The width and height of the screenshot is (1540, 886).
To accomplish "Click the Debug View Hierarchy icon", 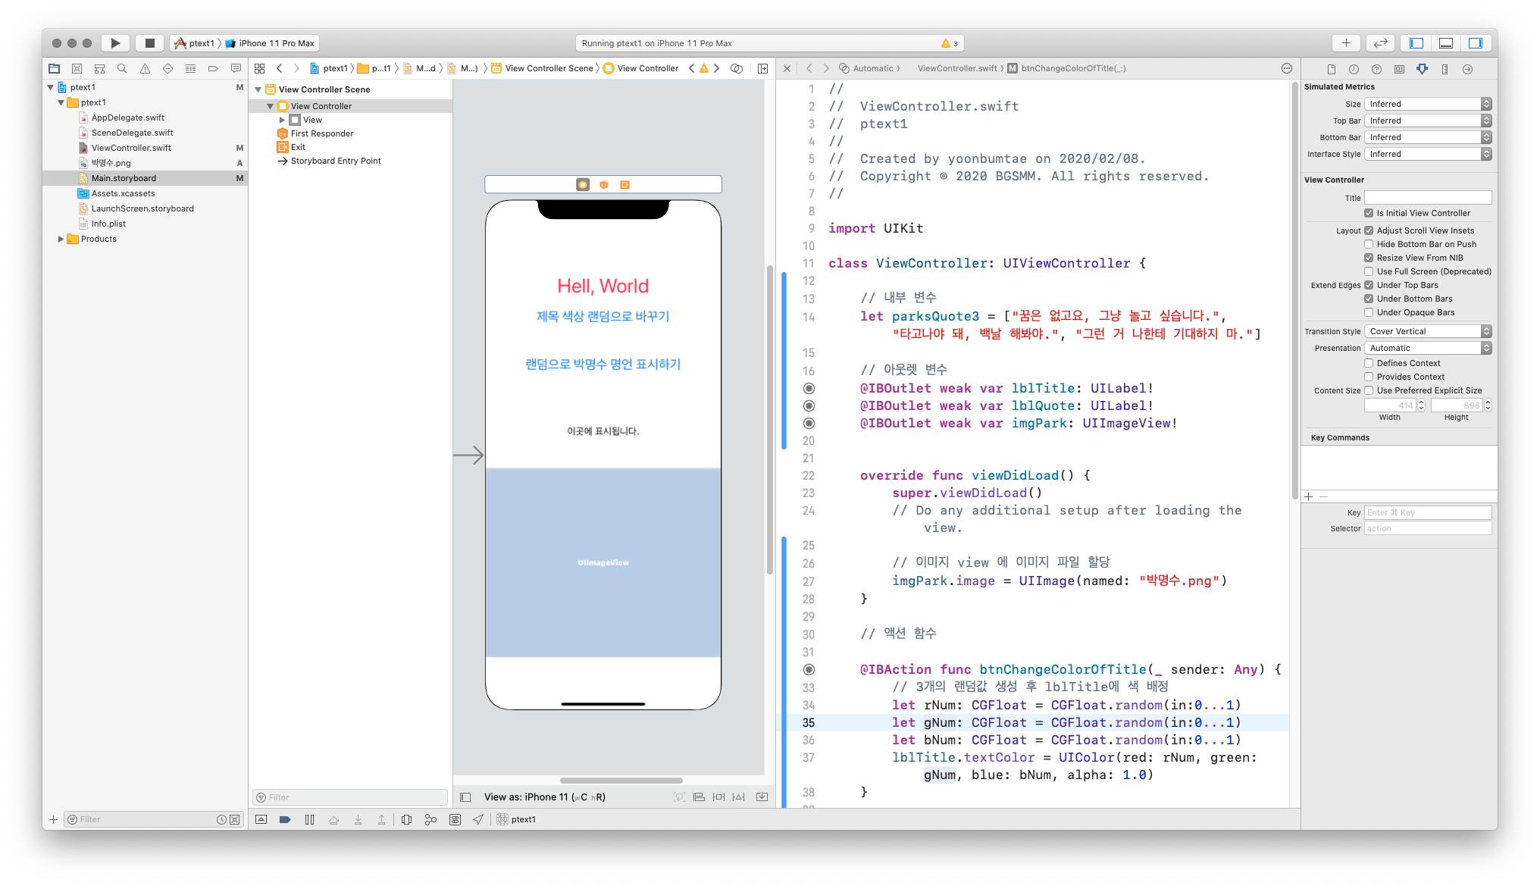I will (406, 819).
